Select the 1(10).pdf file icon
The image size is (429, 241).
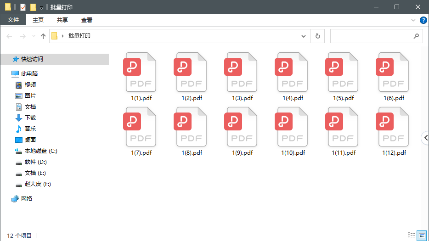point(291,127)
